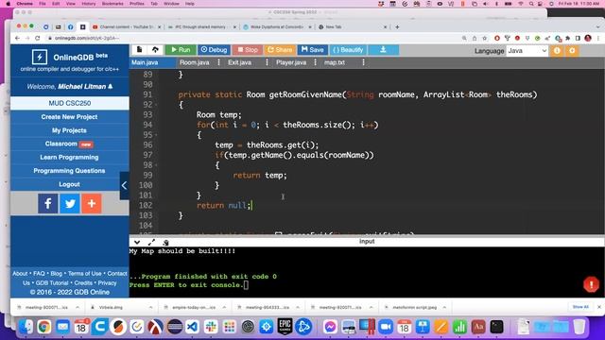
Task: Switch to the Room.java tab
Action: (x=194, y=62)
